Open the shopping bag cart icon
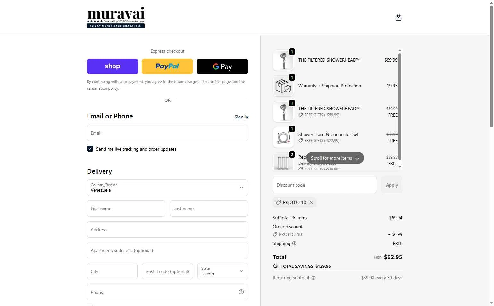The image size is (494, 306). point(398,17)
